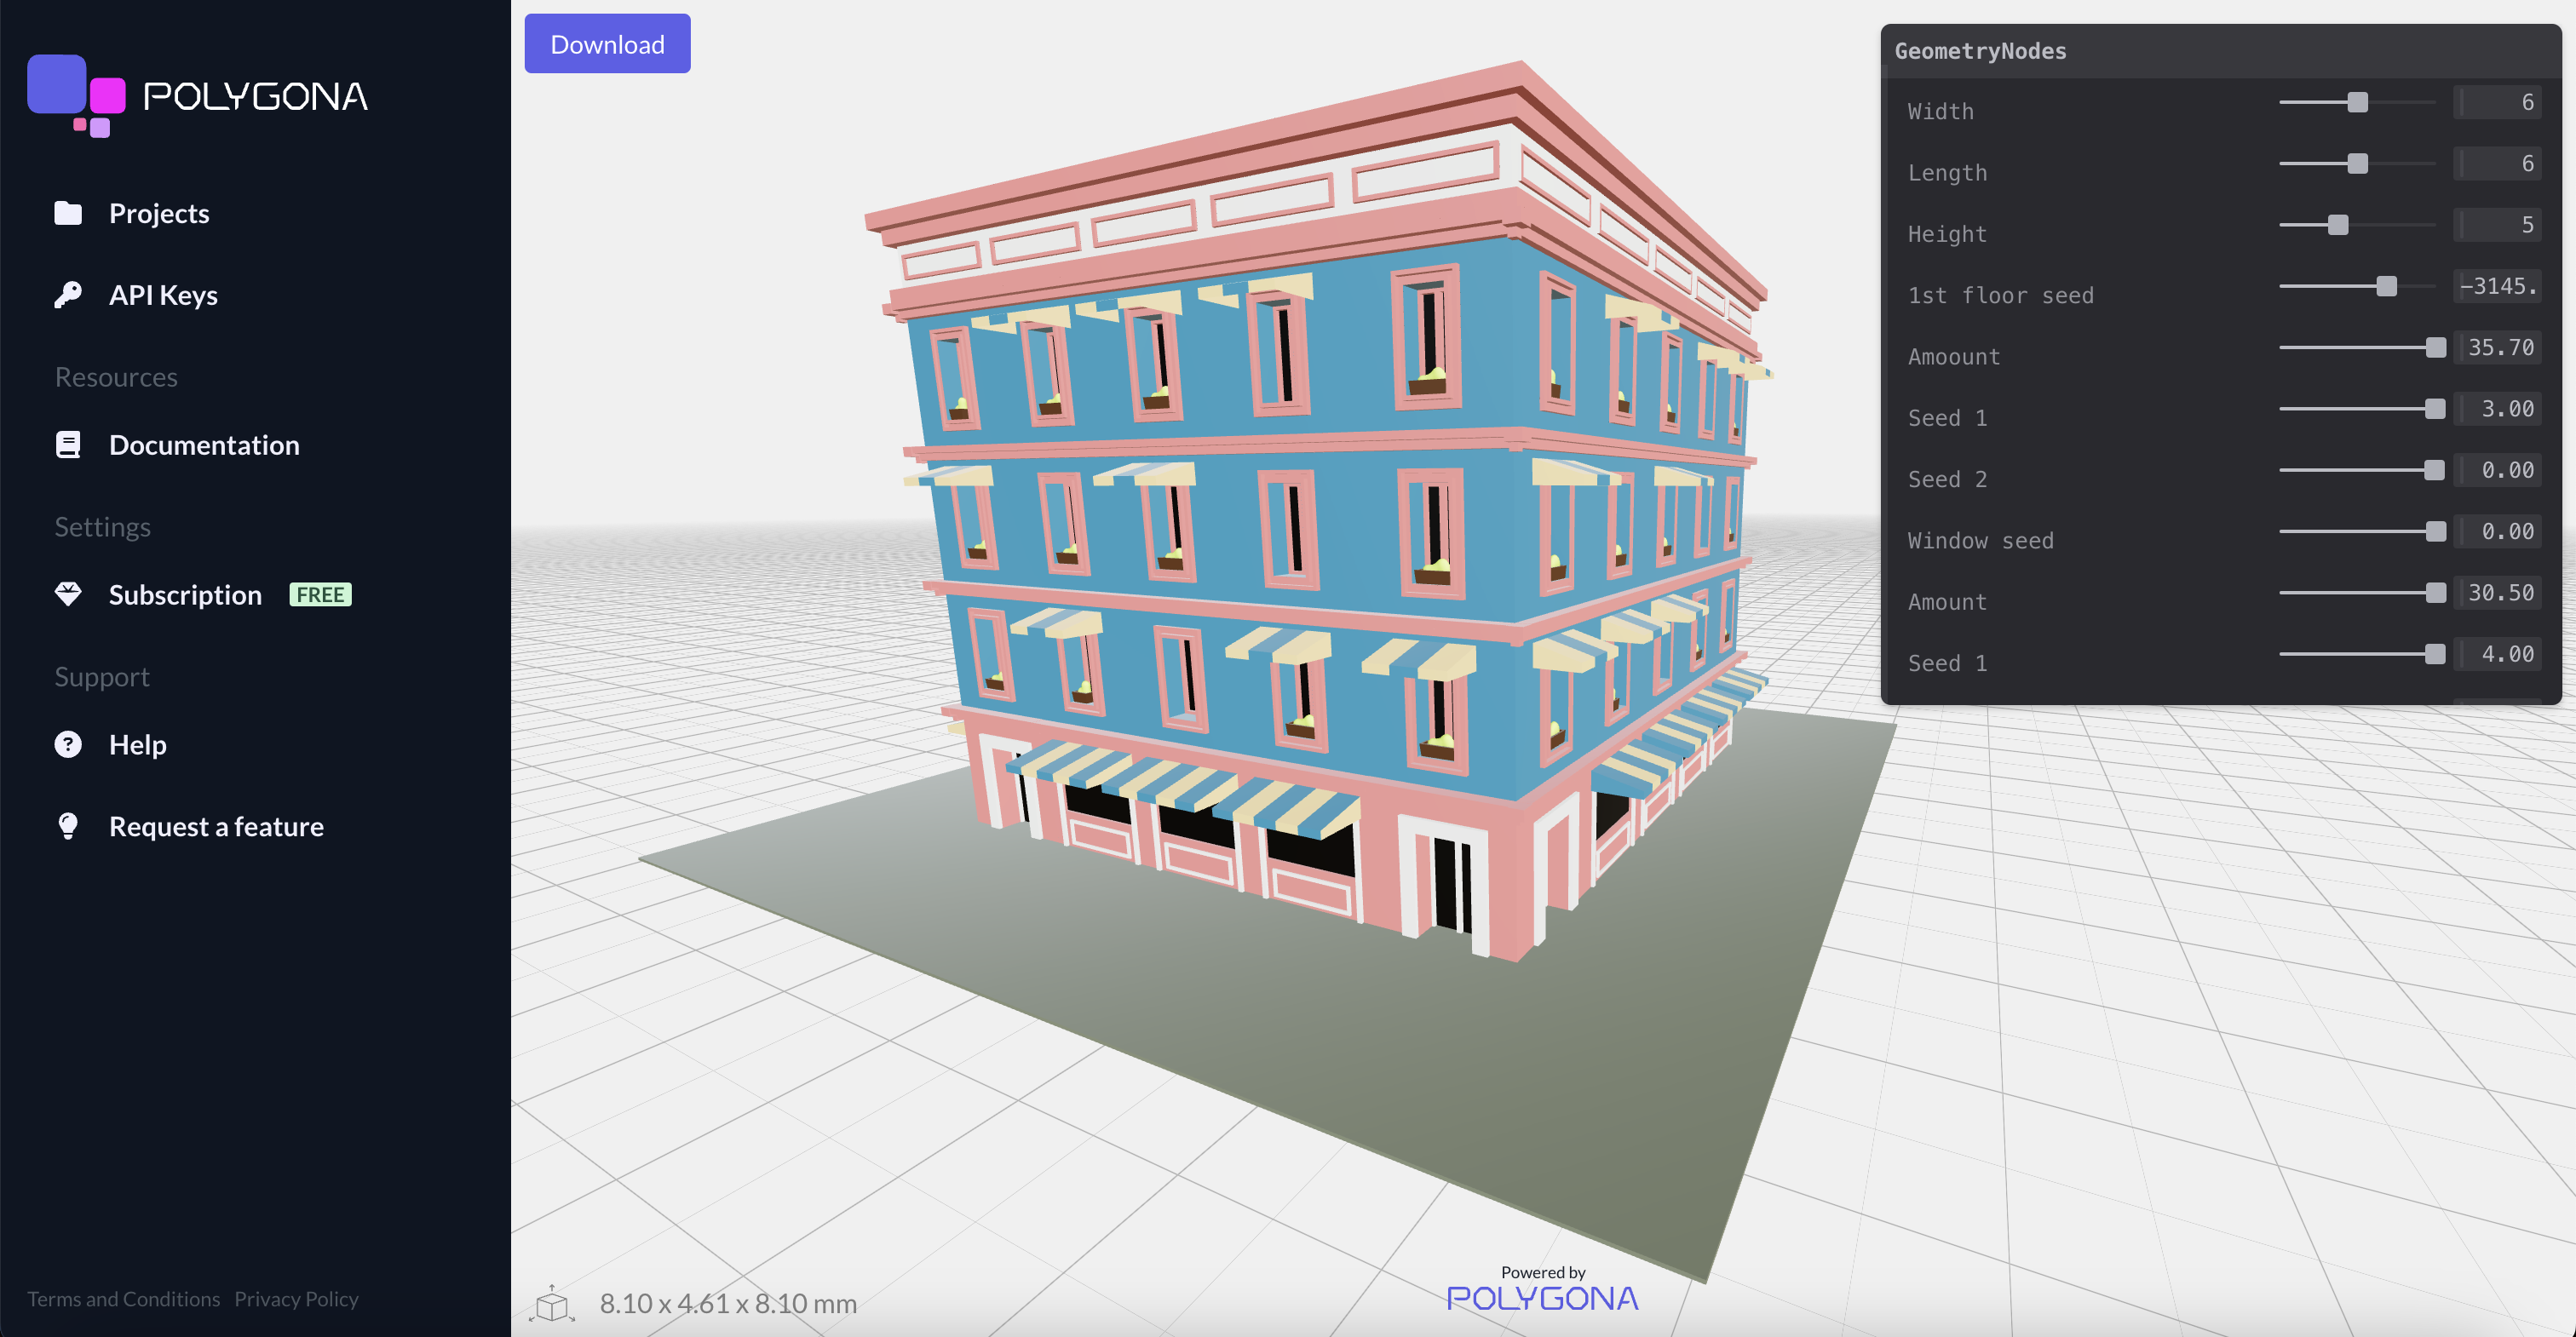Click the Width slider handle

click(2357, 102)
